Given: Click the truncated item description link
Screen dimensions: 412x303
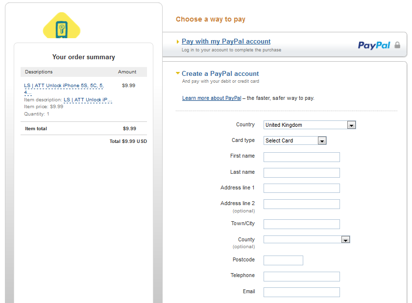Looking at the screenshot, I should [x=88, y=100].
